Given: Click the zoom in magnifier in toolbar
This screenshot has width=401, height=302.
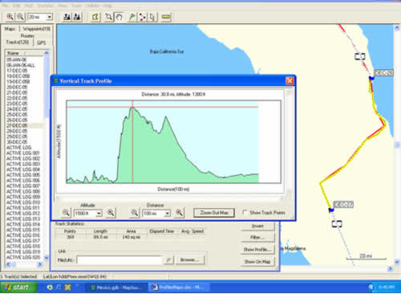Looking at the screenshot, I should [x=10, y=17].
